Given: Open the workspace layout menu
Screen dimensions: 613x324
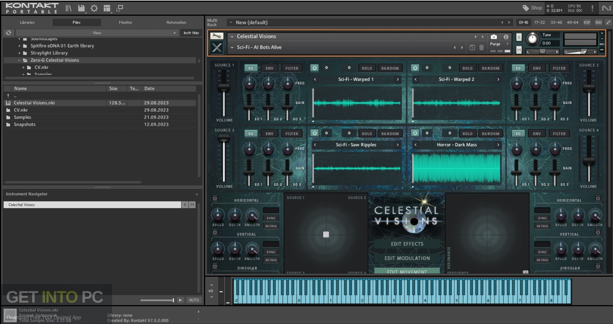Looking at the screenshot, I should 107,8.
